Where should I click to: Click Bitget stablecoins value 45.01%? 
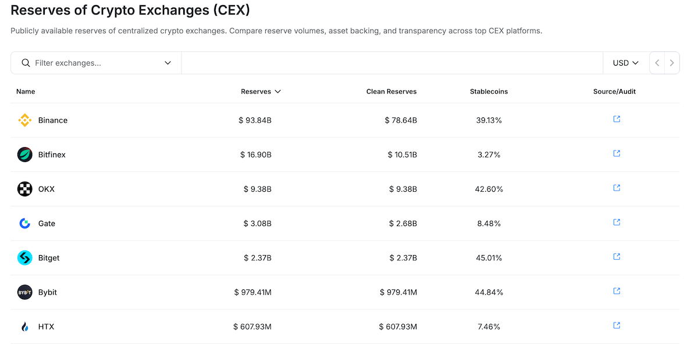(x=489, y=257)
